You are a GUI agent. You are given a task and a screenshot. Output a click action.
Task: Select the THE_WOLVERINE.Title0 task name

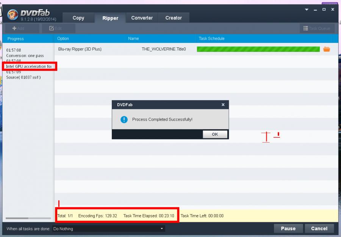(164, 49)
